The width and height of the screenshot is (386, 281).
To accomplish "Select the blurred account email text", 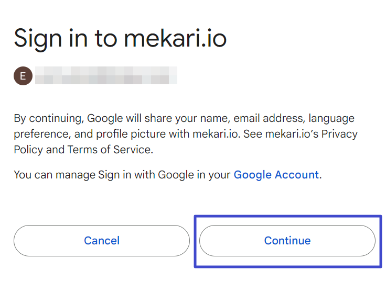I will tap(106, 75).
